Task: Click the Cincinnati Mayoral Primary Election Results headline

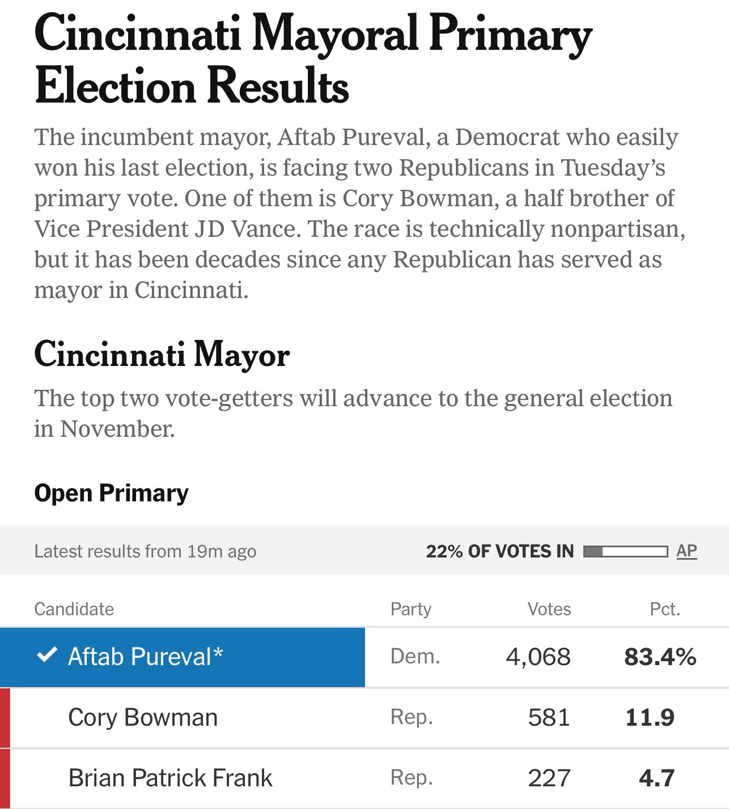Action: point(313,60)
